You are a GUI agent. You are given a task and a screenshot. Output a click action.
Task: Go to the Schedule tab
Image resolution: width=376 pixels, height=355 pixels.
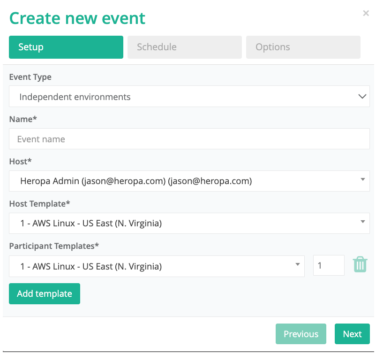[x=185, y=47]
